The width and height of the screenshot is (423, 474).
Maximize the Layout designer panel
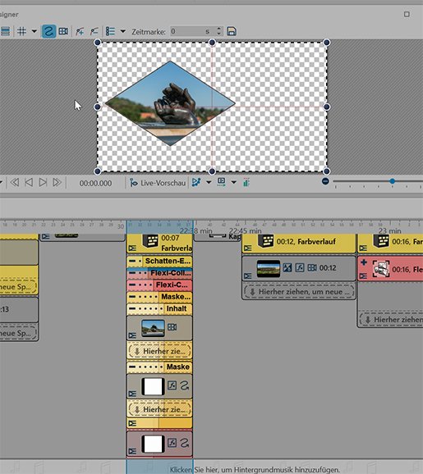[407, 14]
